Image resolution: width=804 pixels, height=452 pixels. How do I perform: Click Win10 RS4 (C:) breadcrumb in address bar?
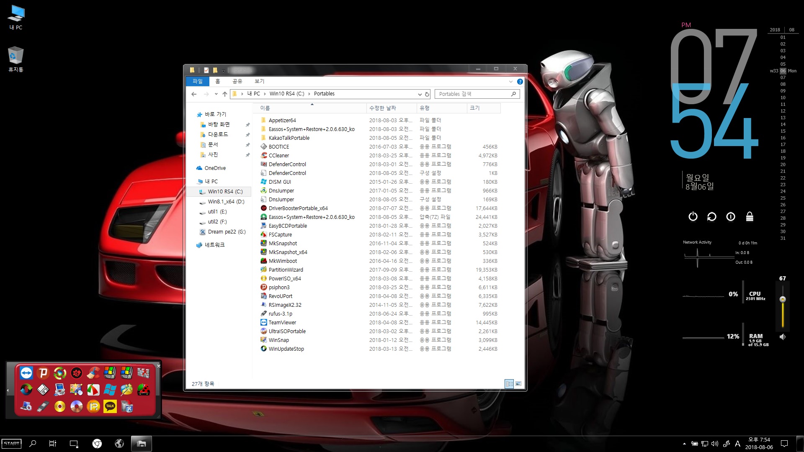(287, 94)
